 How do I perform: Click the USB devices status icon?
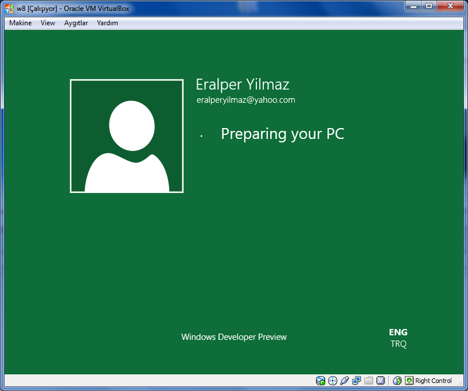point(345,381)
